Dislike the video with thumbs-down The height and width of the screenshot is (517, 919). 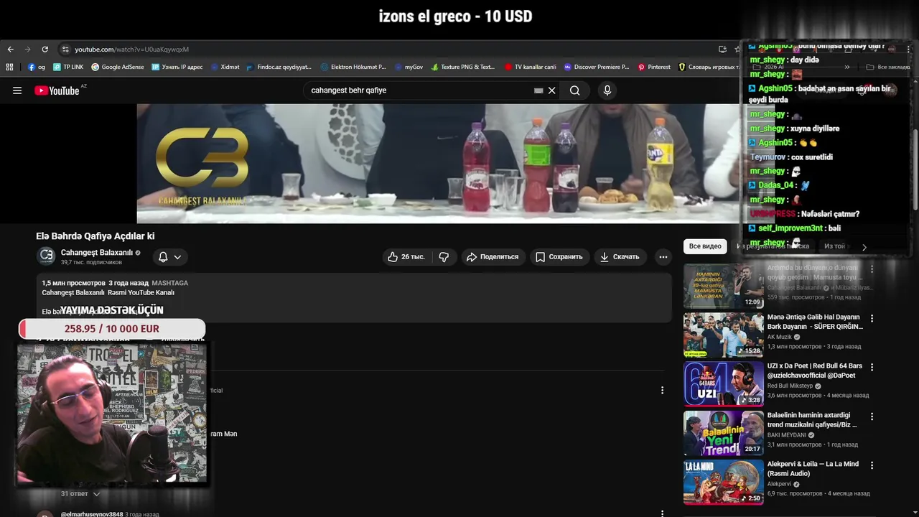pyautogui.click(x=444, y=256)
